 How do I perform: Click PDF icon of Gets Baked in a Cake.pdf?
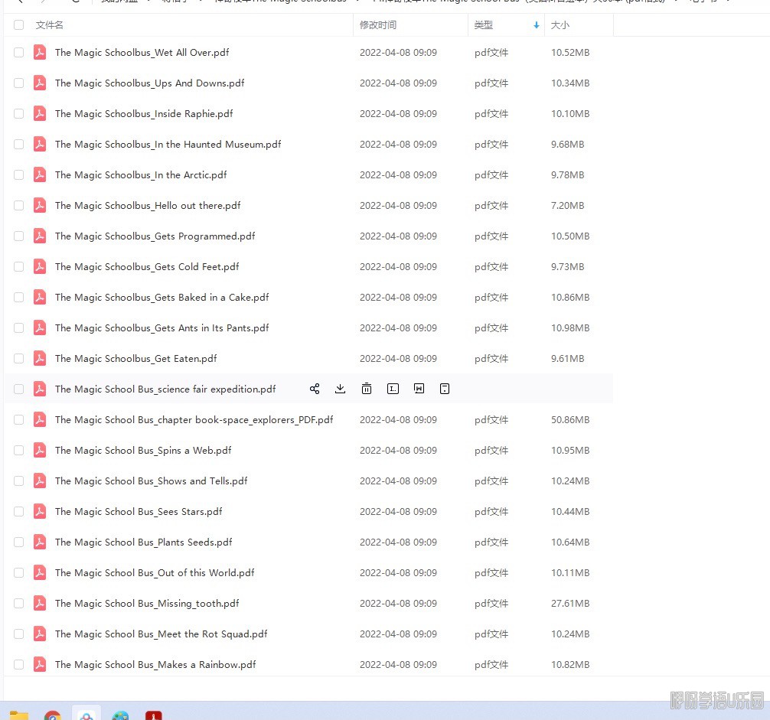(x=40, y=297)
